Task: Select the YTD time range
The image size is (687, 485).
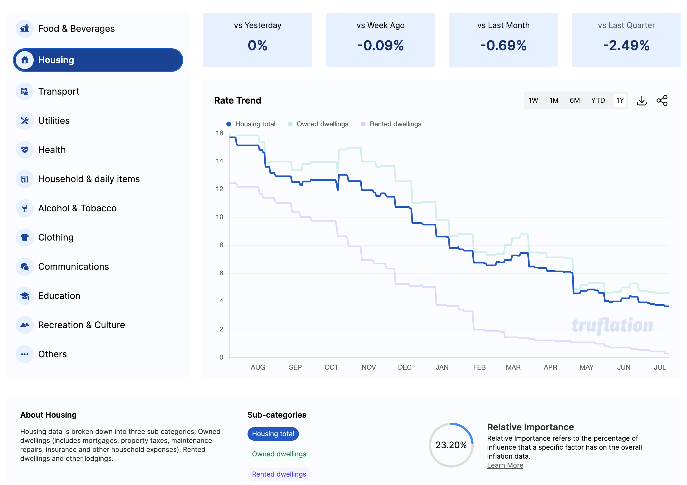Action: (x=598, y=100)
